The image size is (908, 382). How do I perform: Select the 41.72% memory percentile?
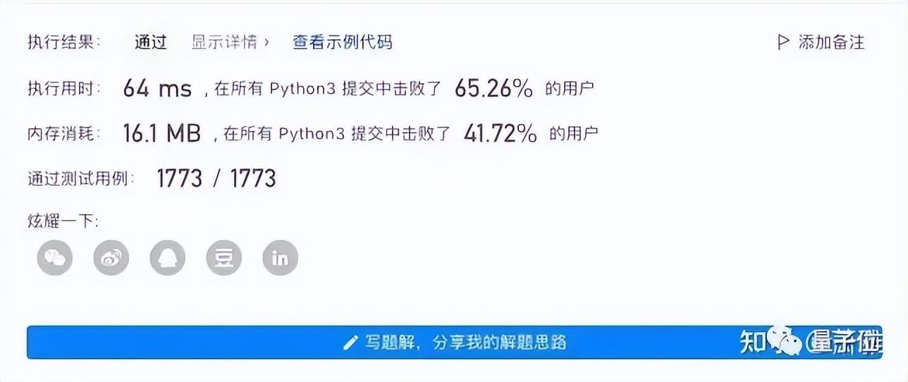click(x=500, y=133)
